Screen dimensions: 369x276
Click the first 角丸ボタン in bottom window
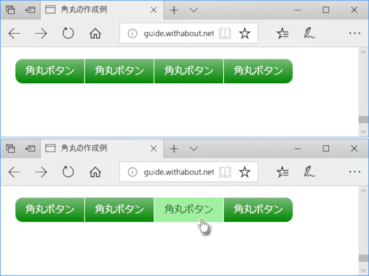point(49,209)
